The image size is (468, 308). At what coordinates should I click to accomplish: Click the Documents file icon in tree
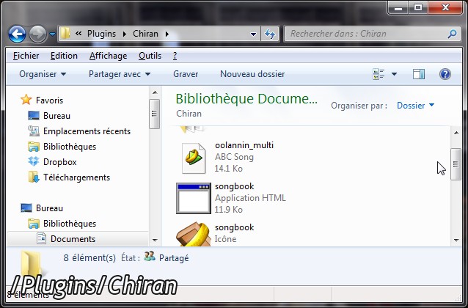point(41,238)
